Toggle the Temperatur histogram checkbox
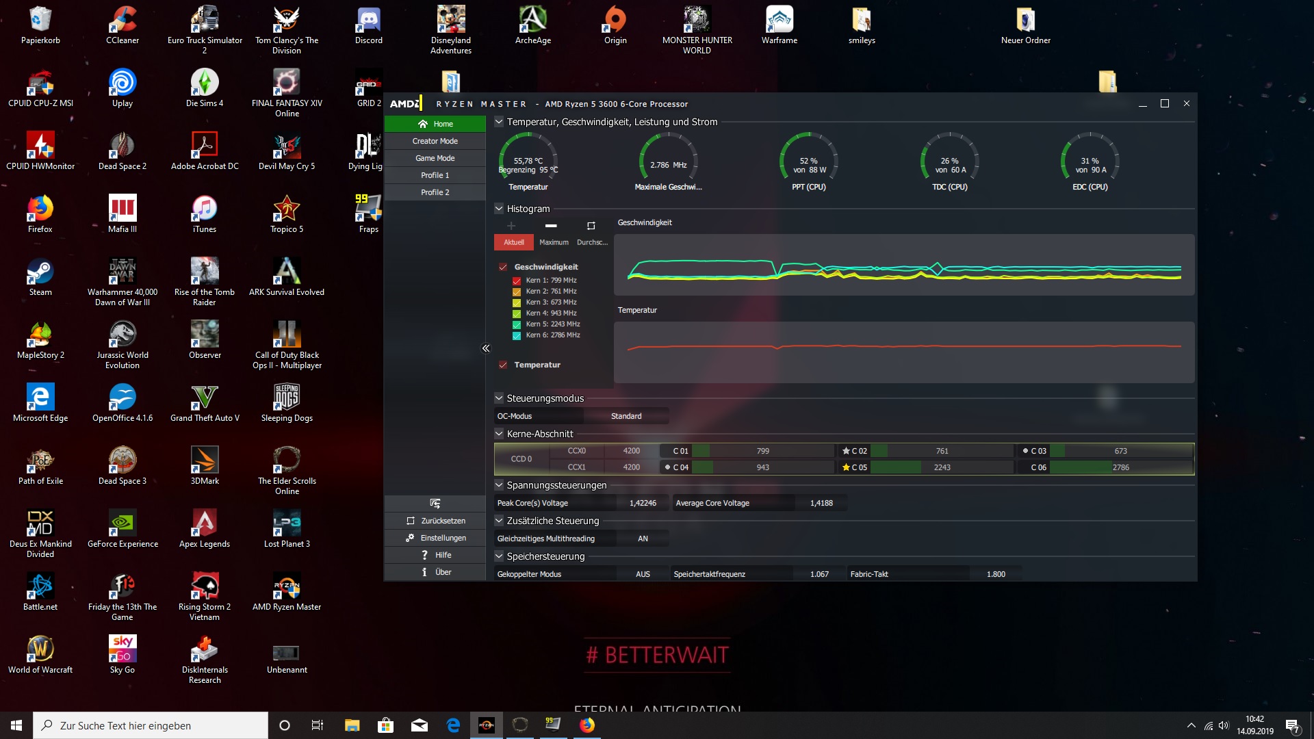The height and width of the screenshot is (739, 1314). 503,365
